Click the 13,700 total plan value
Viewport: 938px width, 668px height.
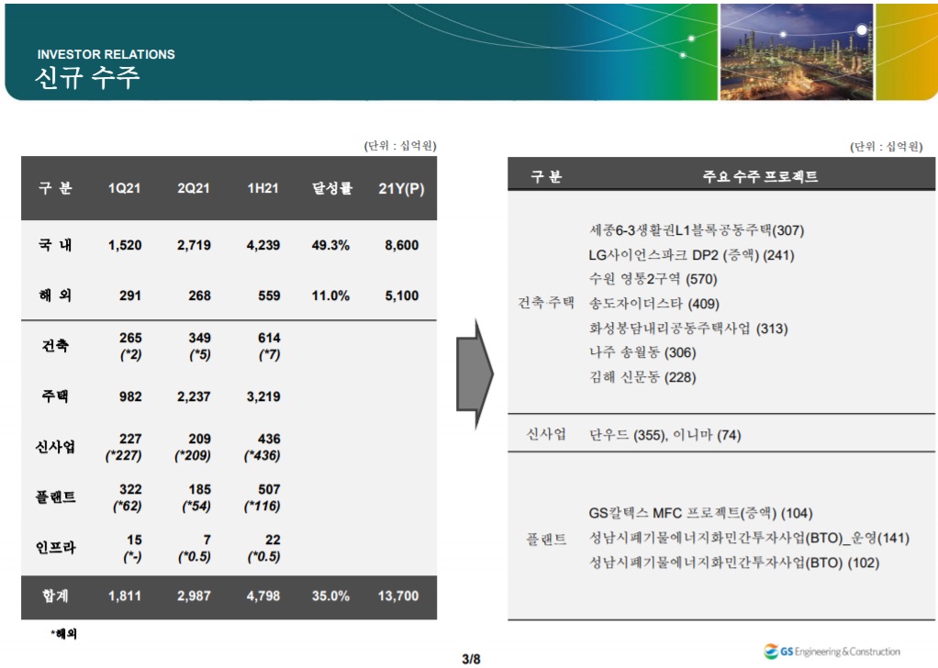[x=398, y=596]
